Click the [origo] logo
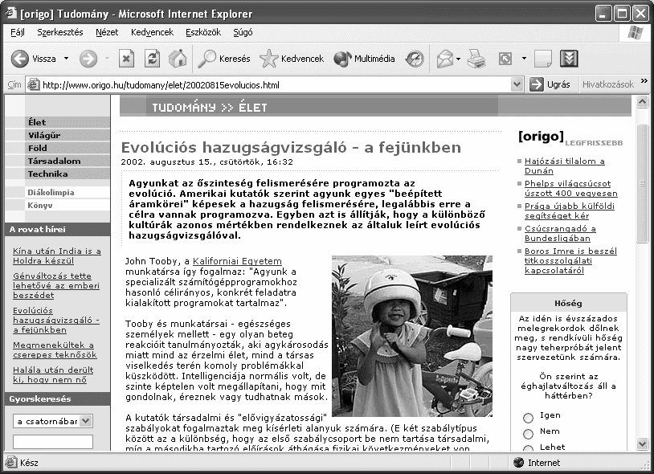 [x=541, y=137]
